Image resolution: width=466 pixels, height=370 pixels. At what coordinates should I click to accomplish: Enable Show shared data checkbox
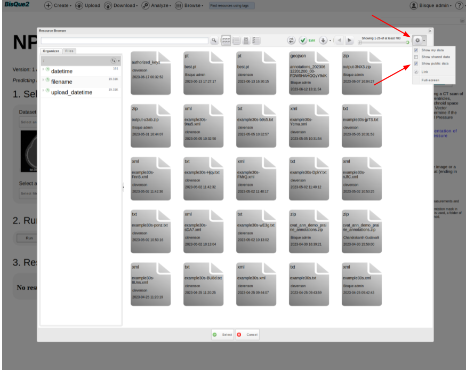(416, 57)
